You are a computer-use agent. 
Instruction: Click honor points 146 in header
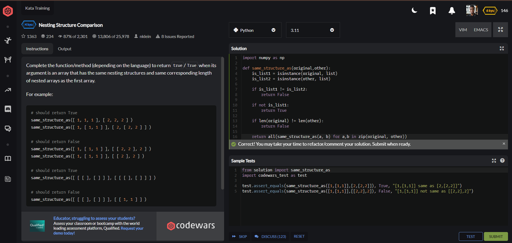504,11
